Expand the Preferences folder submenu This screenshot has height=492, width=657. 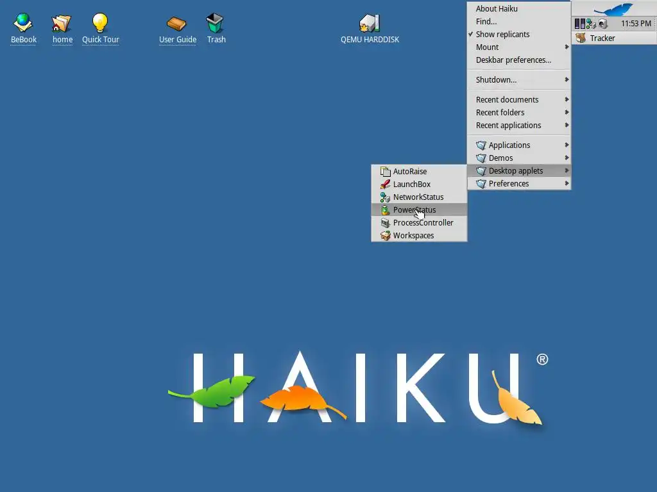pyautogui.click(x=518, y=184)
